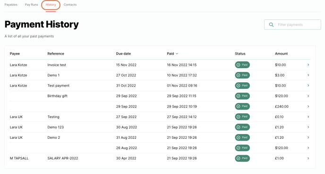This screenshot has width=325, height=174.
Task: Select the Invoice test reference
Action: click(x=57, y=65)
